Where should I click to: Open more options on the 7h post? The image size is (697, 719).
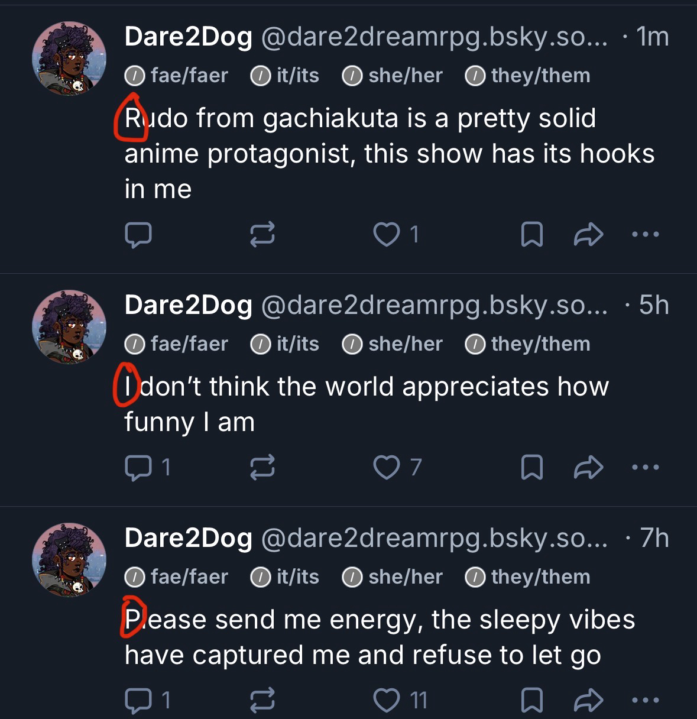645,701
